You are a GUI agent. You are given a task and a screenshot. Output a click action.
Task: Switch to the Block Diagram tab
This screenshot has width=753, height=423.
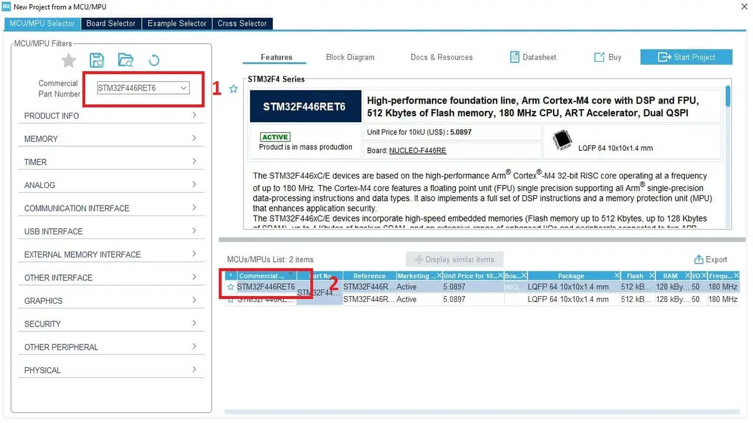350,57
